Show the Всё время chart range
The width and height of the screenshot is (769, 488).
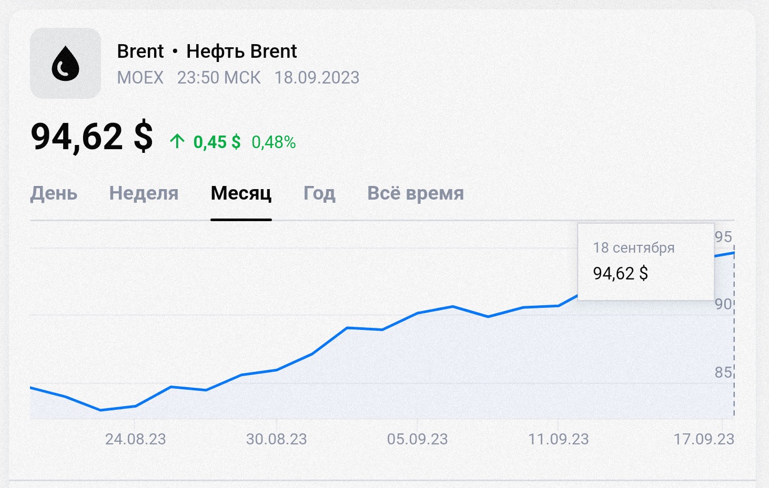(x=416, y=193)
